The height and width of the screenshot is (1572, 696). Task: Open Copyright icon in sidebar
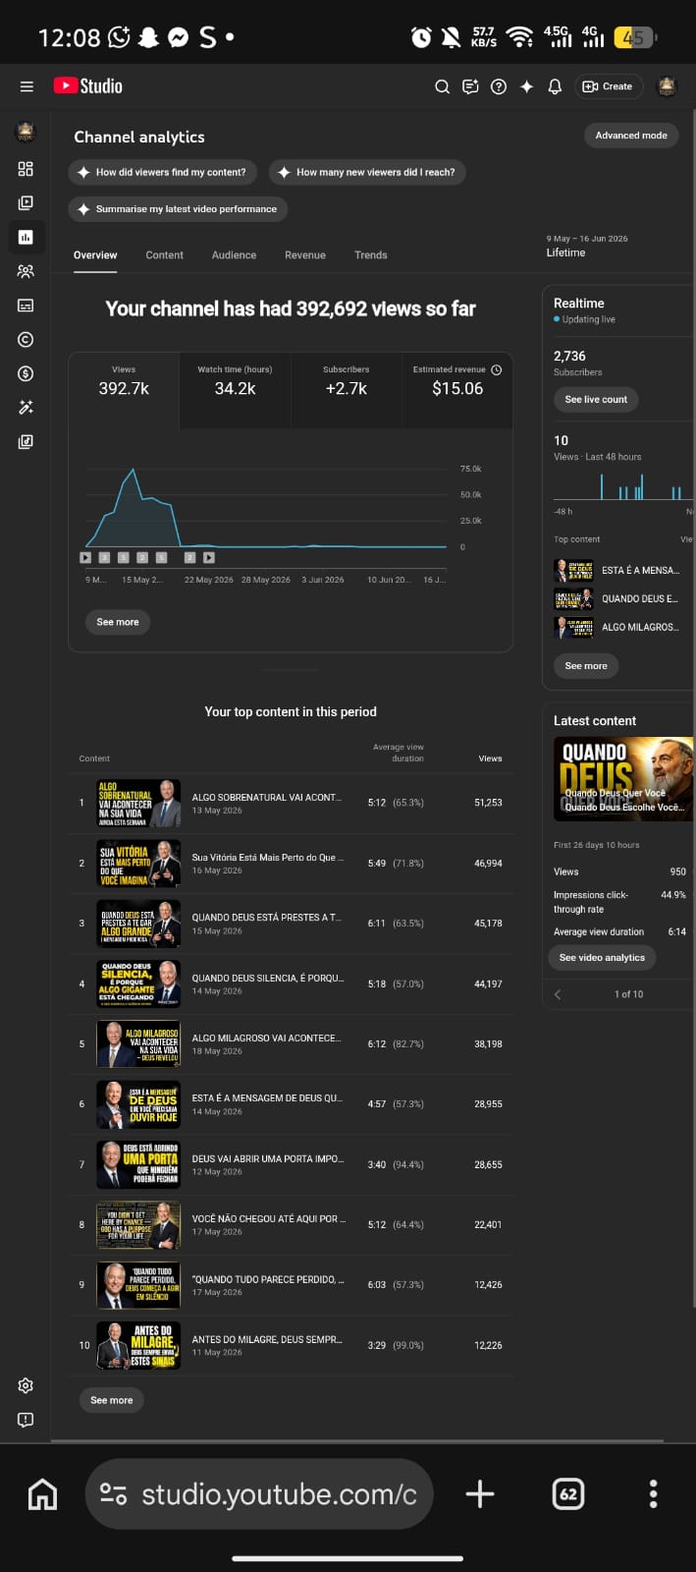pos(26,339)
